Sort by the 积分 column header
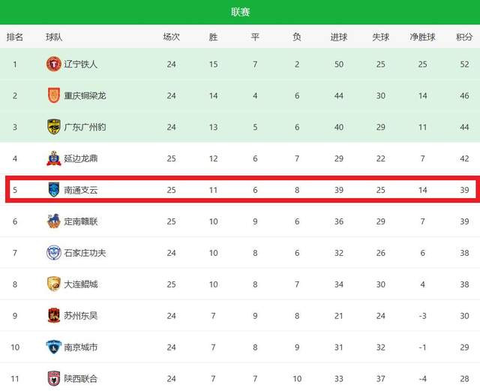 click(464, 37)
